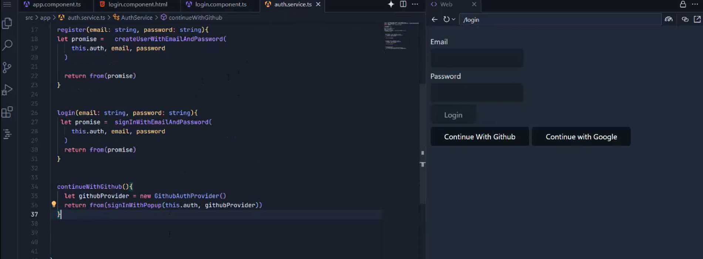
Task: Open reload options dropdown arrow in preview
Action: (453, 20)
